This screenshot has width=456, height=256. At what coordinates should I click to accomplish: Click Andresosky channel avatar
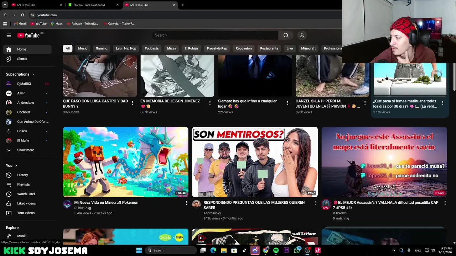coord(196,204)
